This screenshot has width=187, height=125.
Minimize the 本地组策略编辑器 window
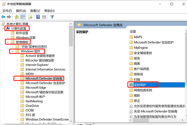pos(160,4)
